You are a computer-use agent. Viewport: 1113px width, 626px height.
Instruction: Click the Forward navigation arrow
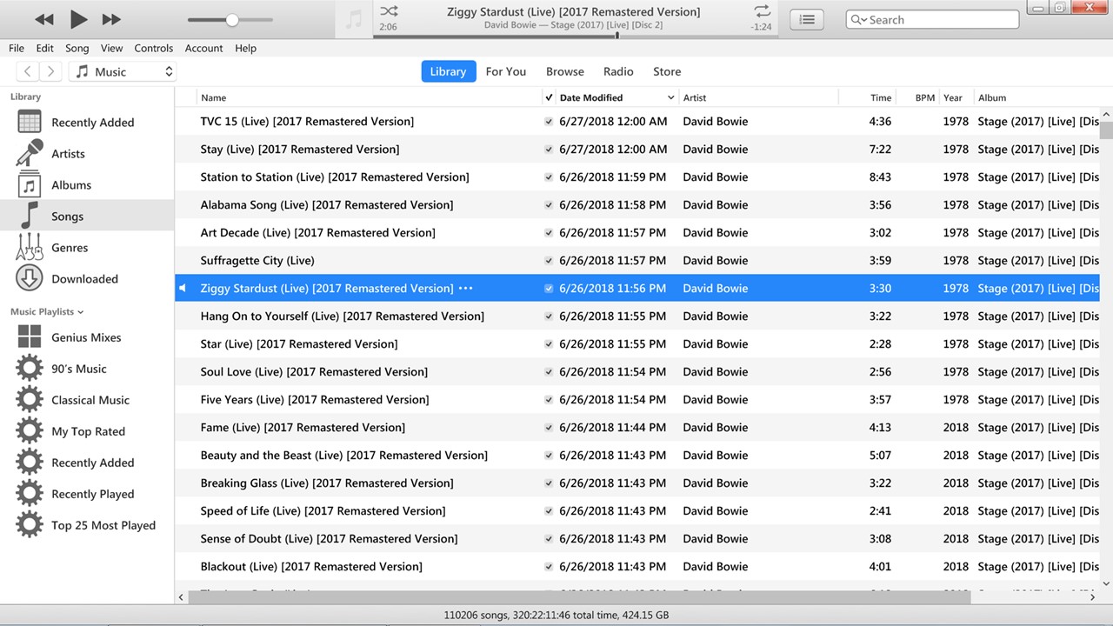50,71
